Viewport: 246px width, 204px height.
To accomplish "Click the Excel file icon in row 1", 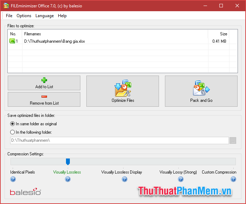I will (x=12, y=41).
